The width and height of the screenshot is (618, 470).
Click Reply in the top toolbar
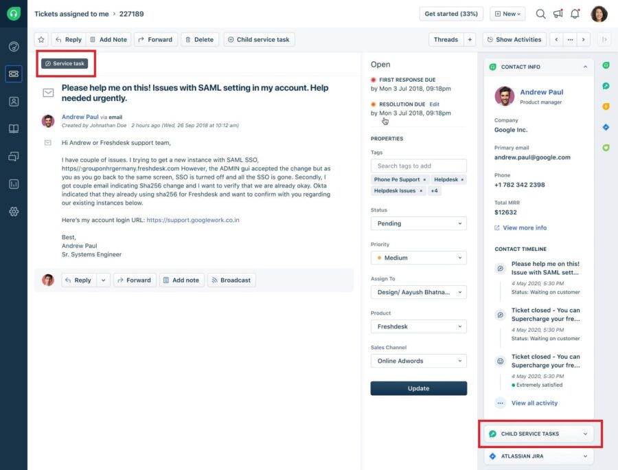tap(69, 39)
